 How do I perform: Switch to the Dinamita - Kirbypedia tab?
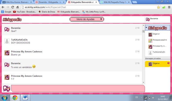(50, 2)
